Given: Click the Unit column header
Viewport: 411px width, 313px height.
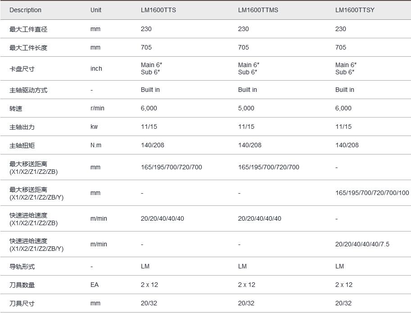Looking at the screenshot, I should coord(96,10).
